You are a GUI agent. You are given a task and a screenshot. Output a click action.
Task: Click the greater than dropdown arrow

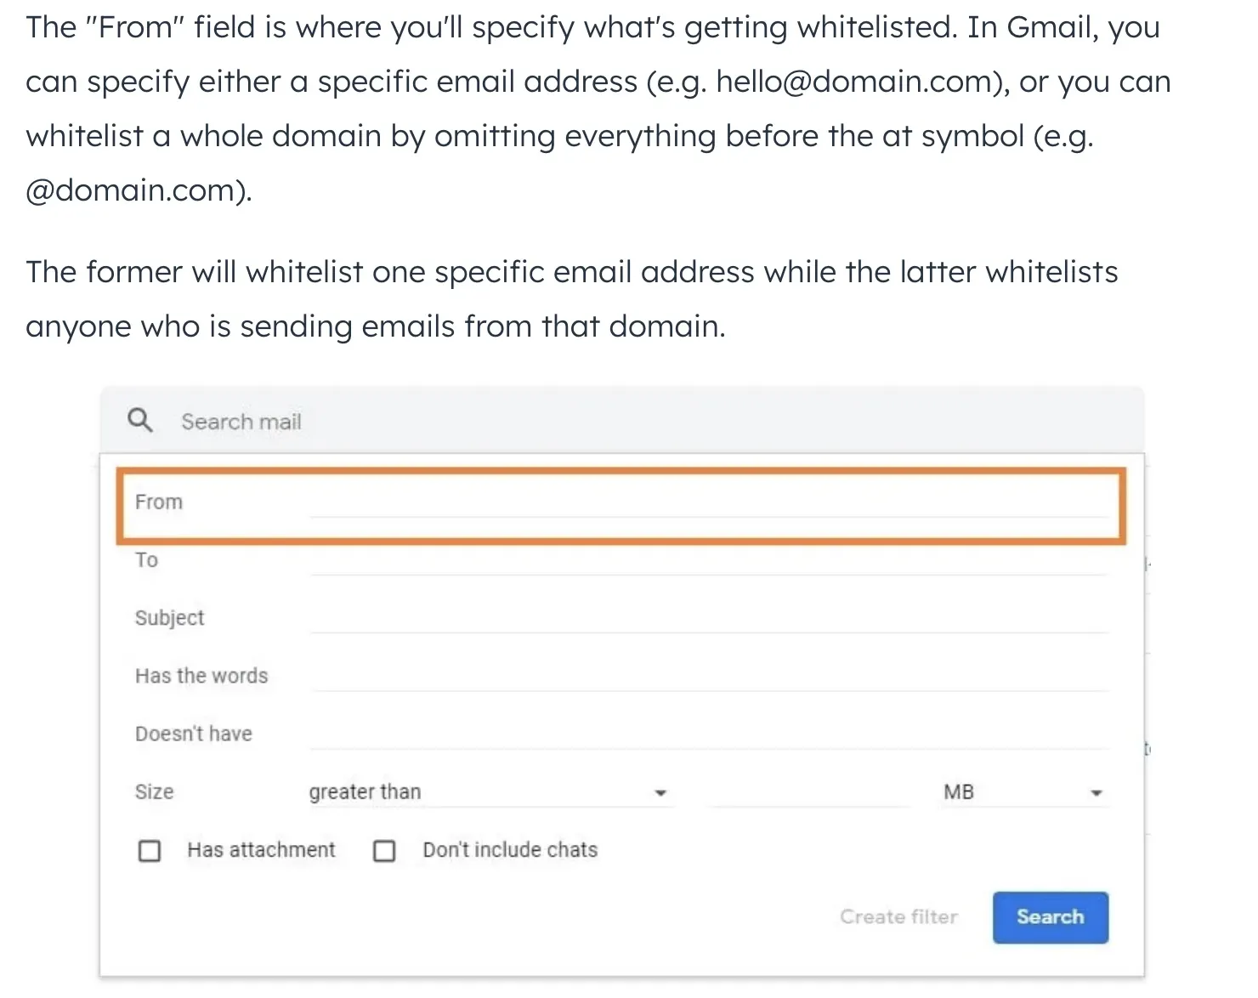660,793
